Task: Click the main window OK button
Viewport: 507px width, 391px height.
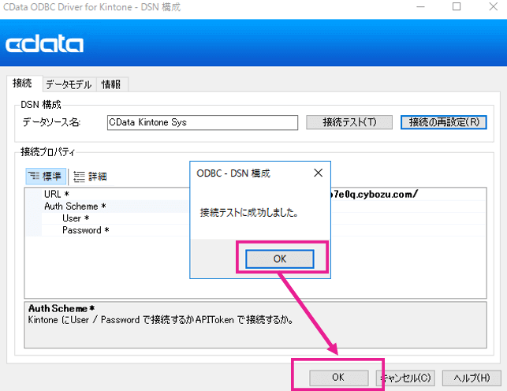Action: pyautogui.click(x=338, y=378)
